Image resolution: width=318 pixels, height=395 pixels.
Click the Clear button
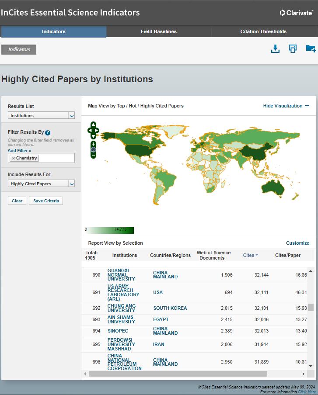pyautogui.click(x=17, y=201)
